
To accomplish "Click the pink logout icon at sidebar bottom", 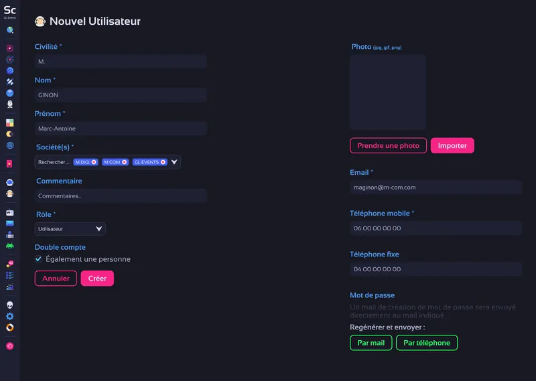I will coord(10,346).
